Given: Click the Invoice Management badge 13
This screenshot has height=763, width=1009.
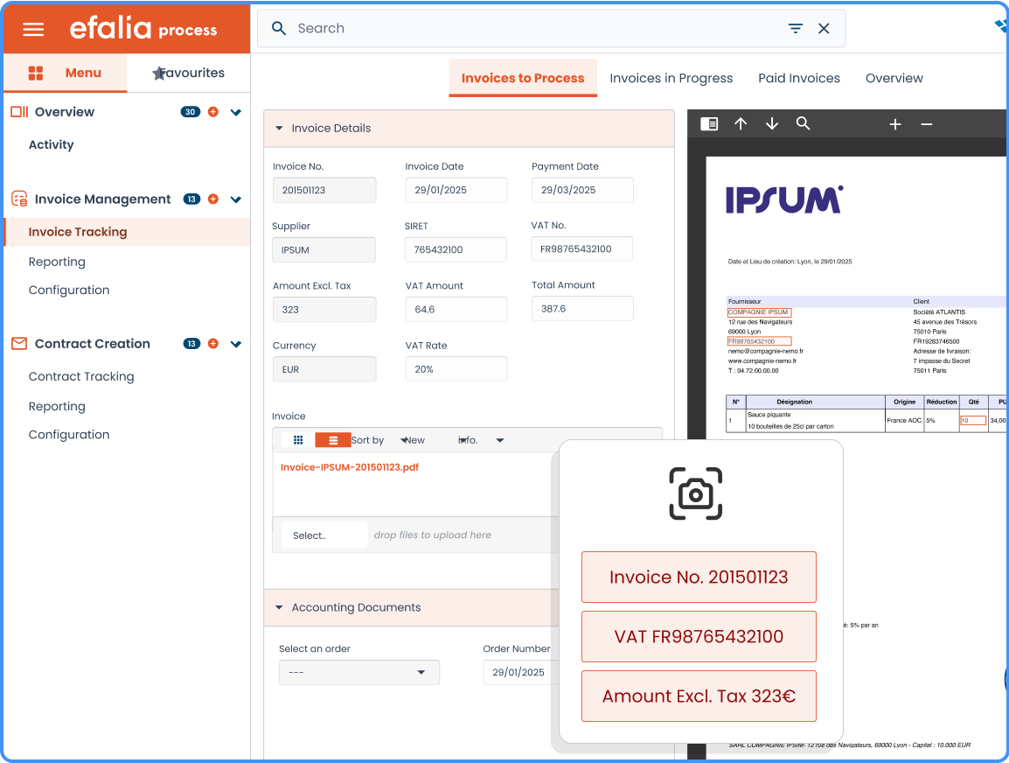Looking at the screenshot, I should 191,199.
